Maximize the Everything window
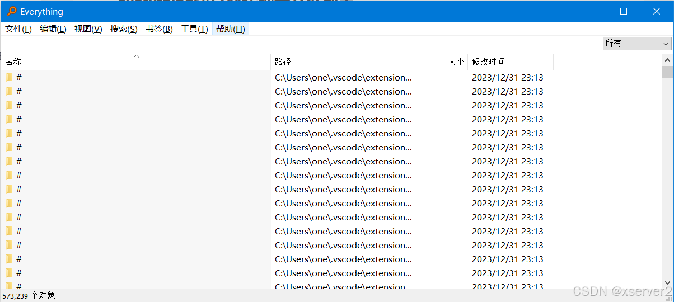This screenshot has height=302, width=674. coord(624,11)
